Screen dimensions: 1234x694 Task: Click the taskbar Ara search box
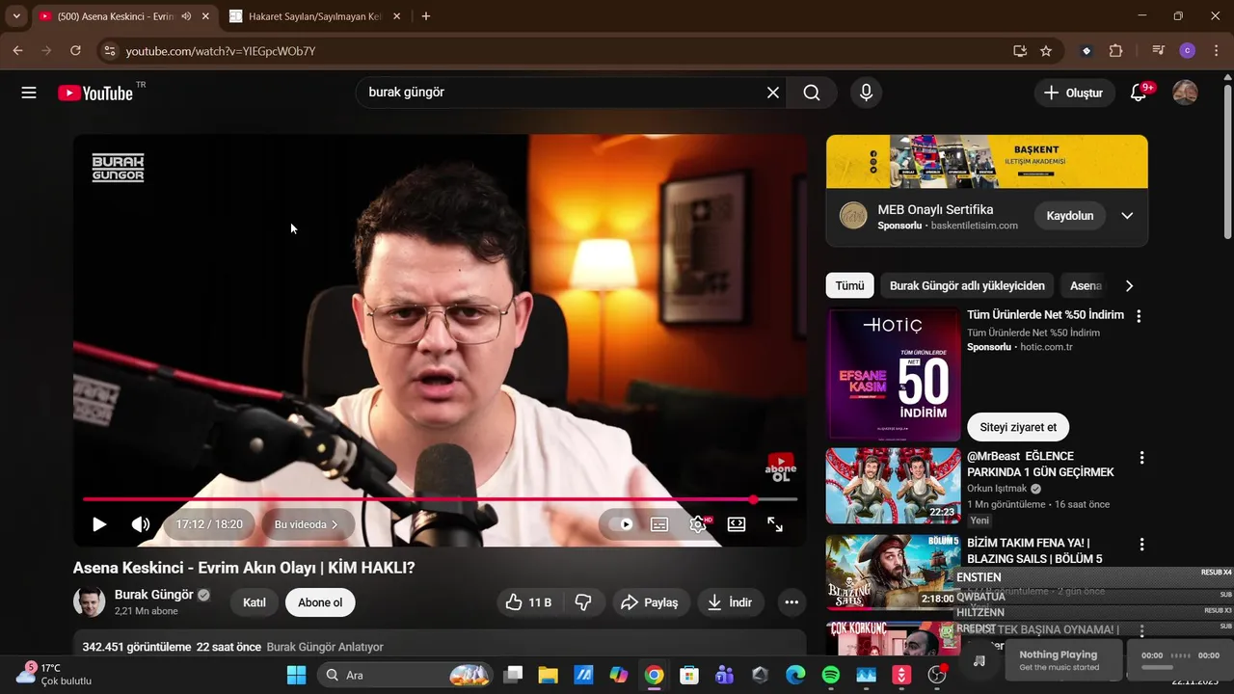405,675
